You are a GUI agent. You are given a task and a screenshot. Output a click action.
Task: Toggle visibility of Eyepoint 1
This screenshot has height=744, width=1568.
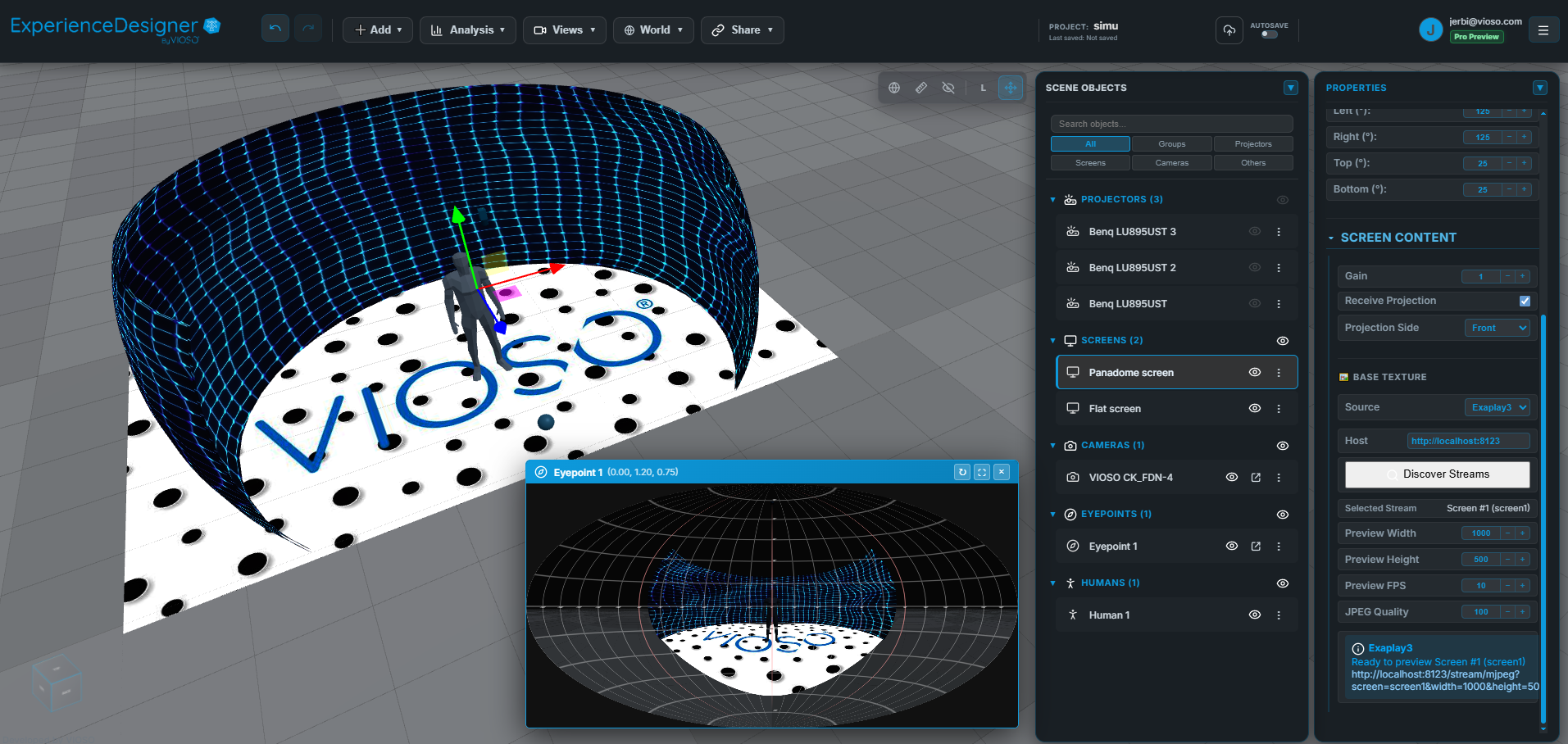[x=1232, y=547]
